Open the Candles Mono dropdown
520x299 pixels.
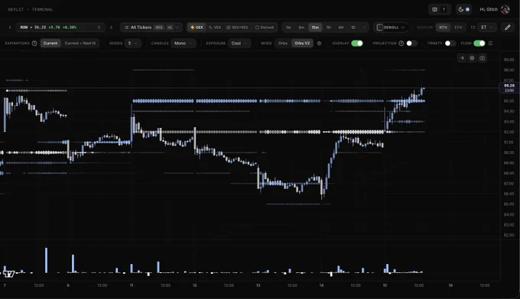184,43
